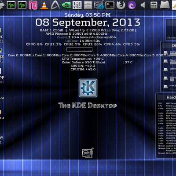This screenshot has height=176, width=176.
Task: Click the drive icon beside the System entry
Action: pyautogui.click(x=165, y=70)
